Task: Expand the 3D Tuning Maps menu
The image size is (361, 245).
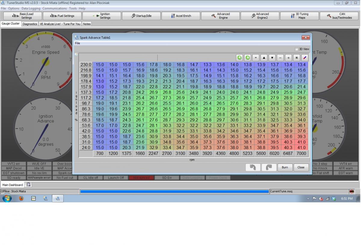Action: [x=299, y=16]
